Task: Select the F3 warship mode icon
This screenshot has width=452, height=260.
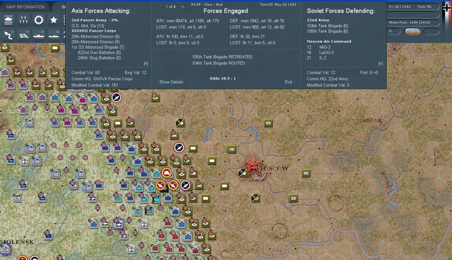Action: coord(39,34)
